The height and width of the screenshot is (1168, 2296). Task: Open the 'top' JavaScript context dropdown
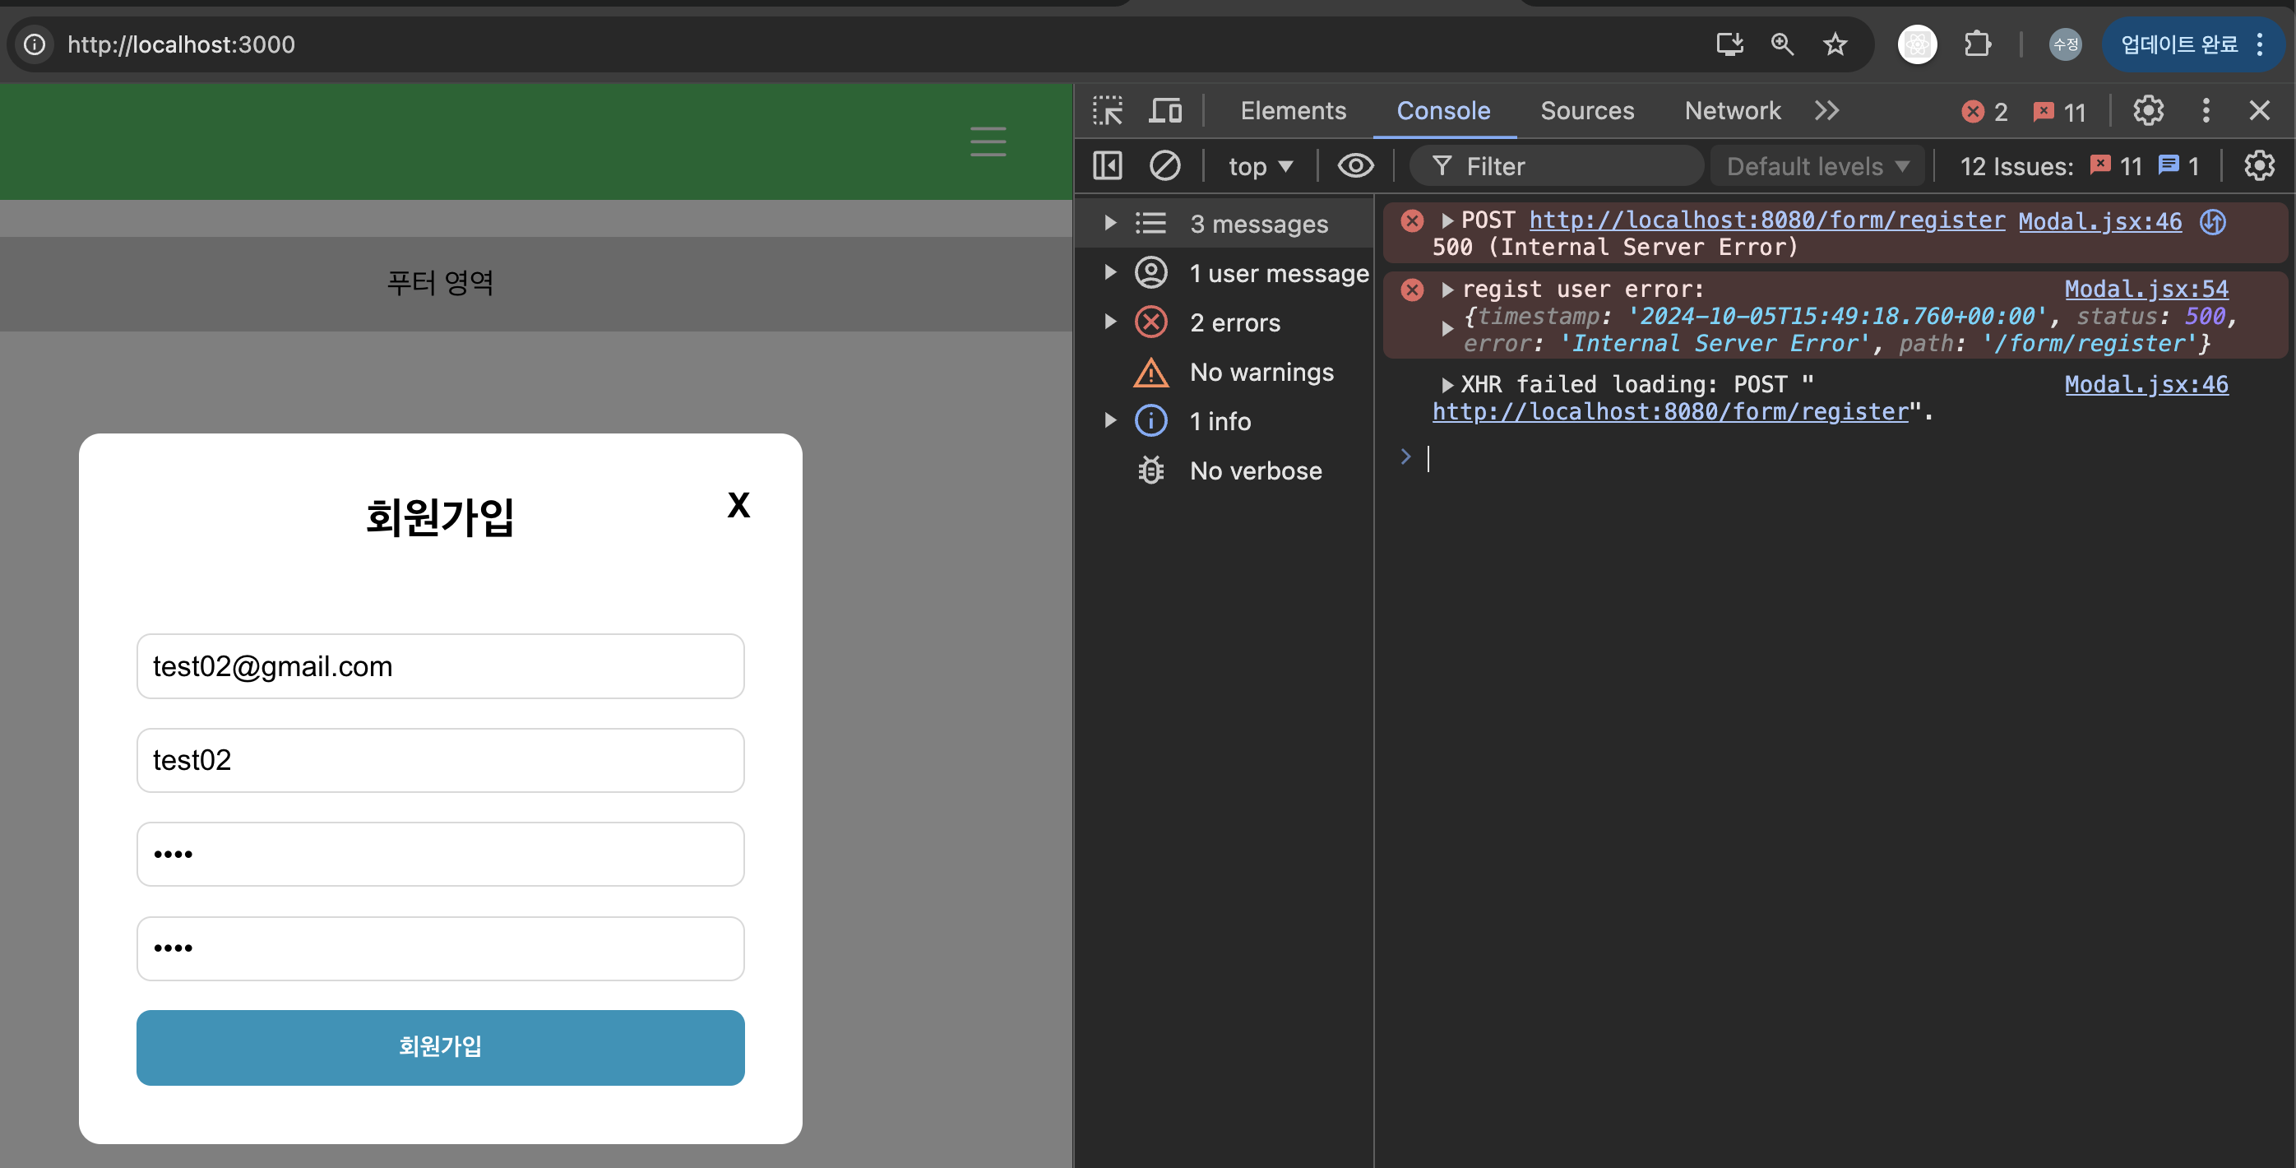pos(1259,167)
